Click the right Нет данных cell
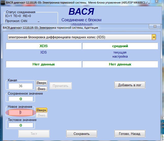Image resolution: width=164 pixels, height=141 pixels. click(120, 64)
